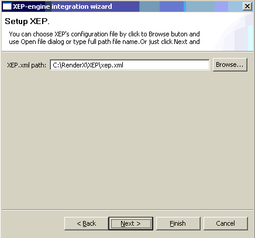Click the wizard banner graphic at top right
Image resolution: width=255 pixels, height=238 pixels.
(x=234, y=31)
